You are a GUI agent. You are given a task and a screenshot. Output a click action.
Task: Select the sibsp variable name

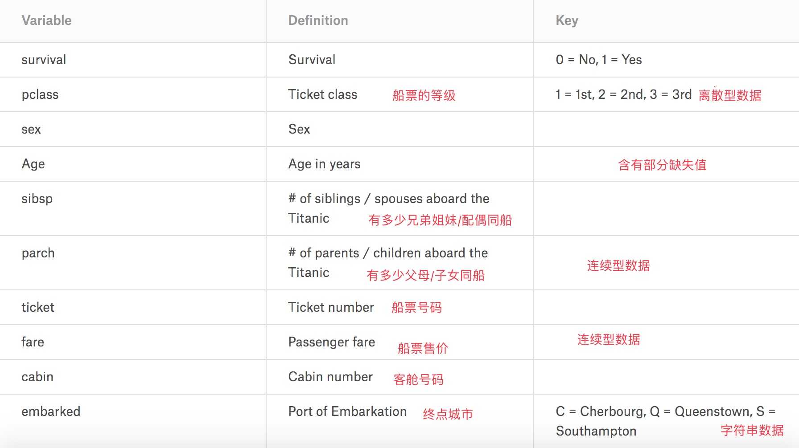click(37, 199)
